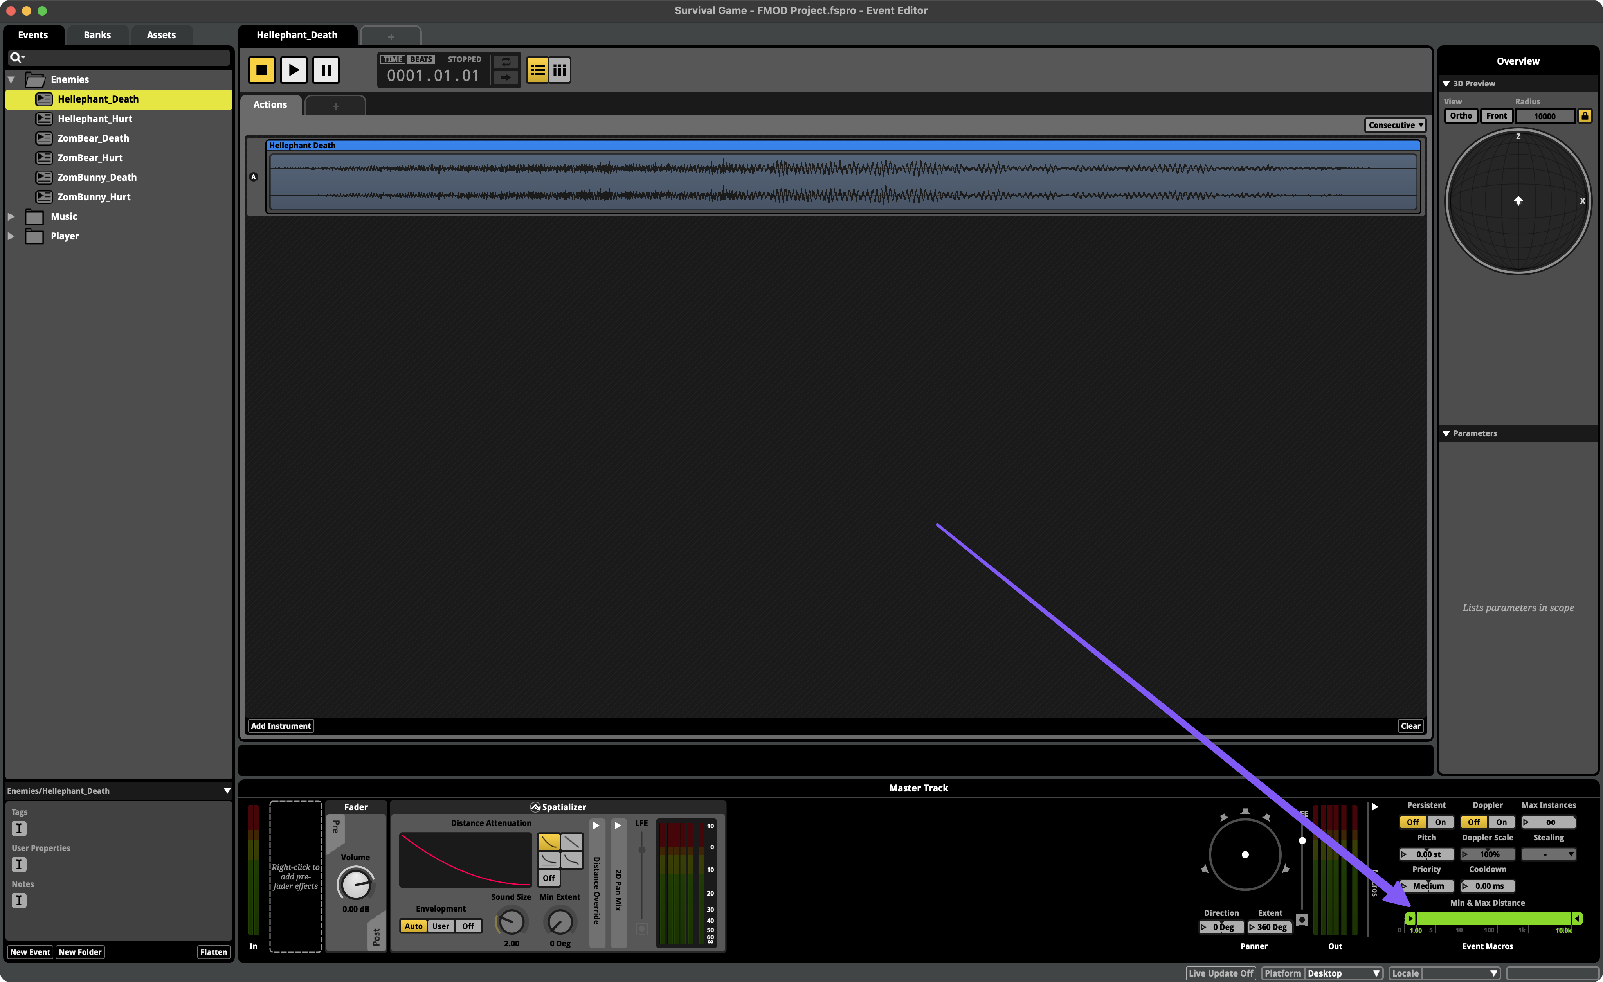Click the Min & Max Distance slider
Image resolution: width=1603 pixels, height=982 pixels.
pos(1493,918)
